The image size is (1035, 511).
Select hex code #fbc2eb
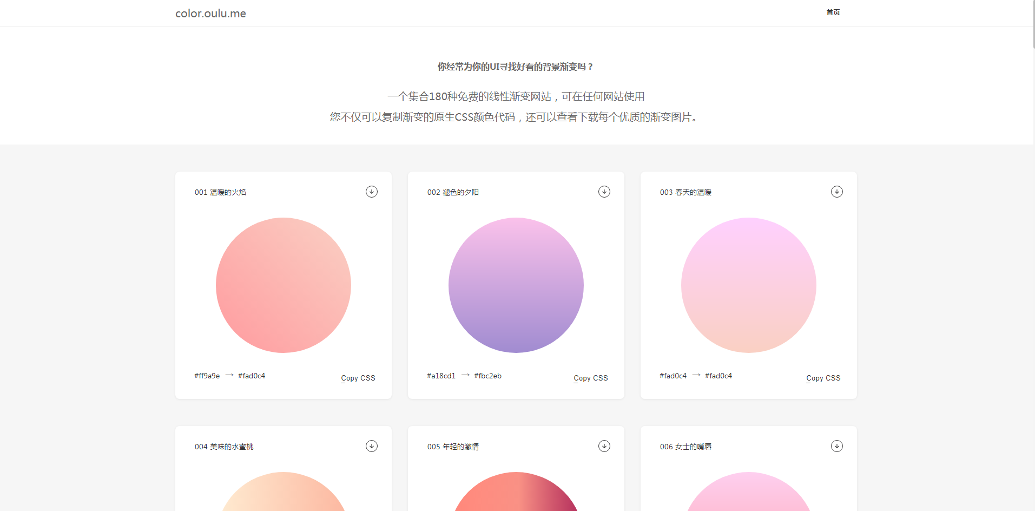[488, 375]
